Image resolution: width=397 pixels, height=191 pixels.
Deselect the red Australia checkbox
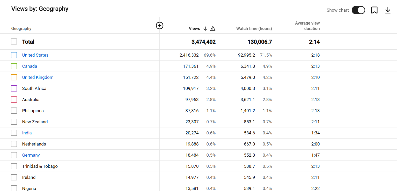click(14, 100)
